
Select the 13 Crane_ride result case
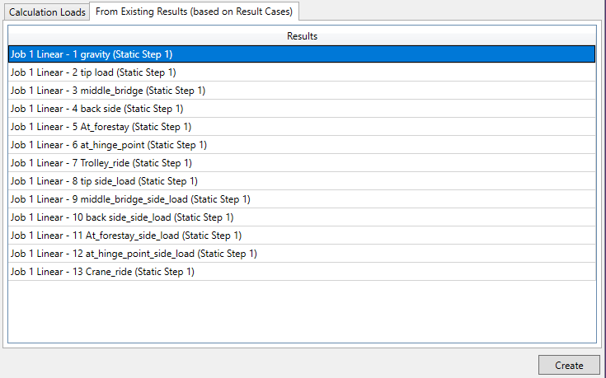coord(302,272)
